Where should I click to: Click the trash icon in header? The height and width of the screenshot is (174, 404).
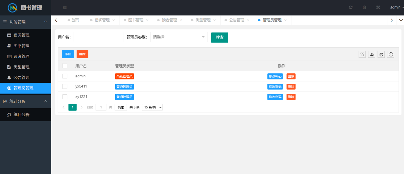[364, 7]
